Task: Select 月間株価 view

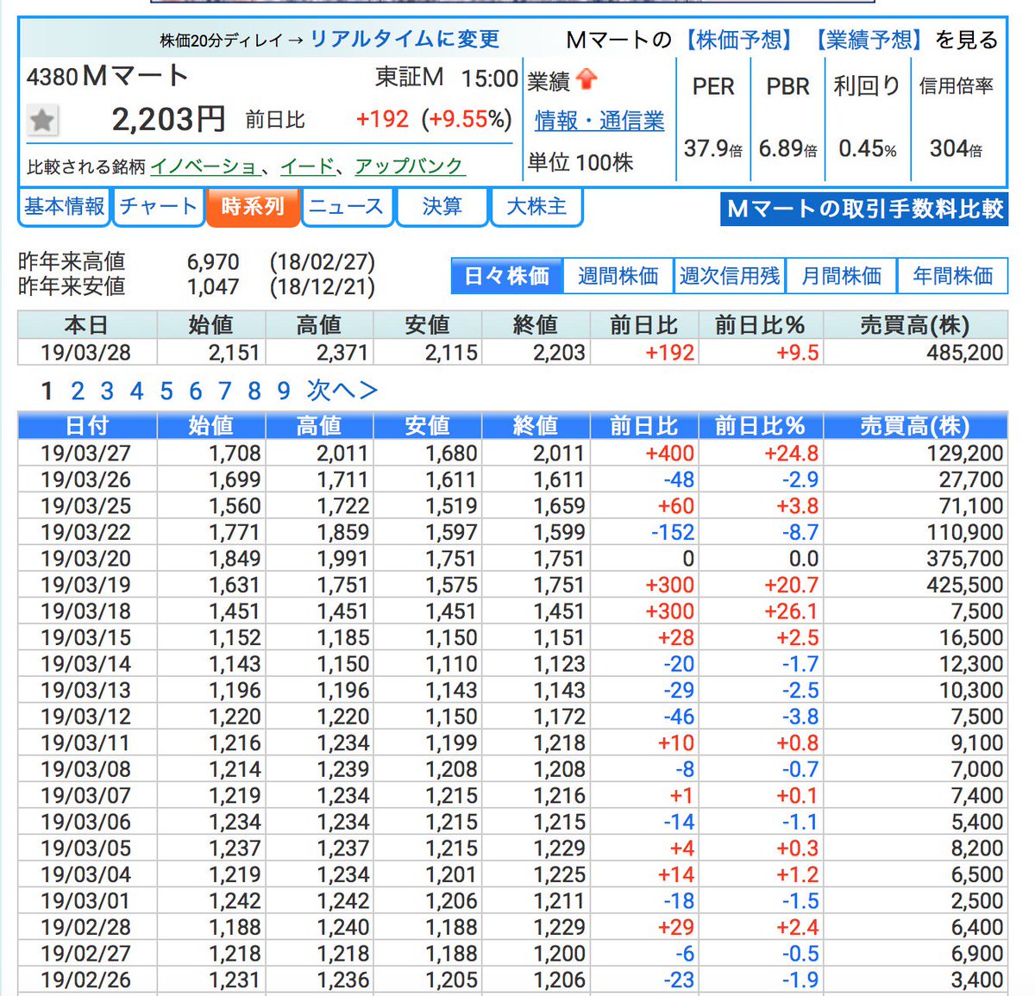Action: (841, 276)
